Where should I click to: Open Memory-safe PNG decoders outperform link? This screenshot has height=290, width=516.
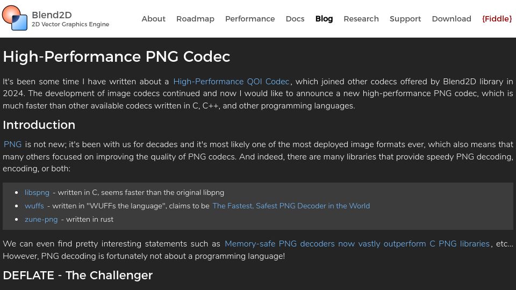click(357, 244)
